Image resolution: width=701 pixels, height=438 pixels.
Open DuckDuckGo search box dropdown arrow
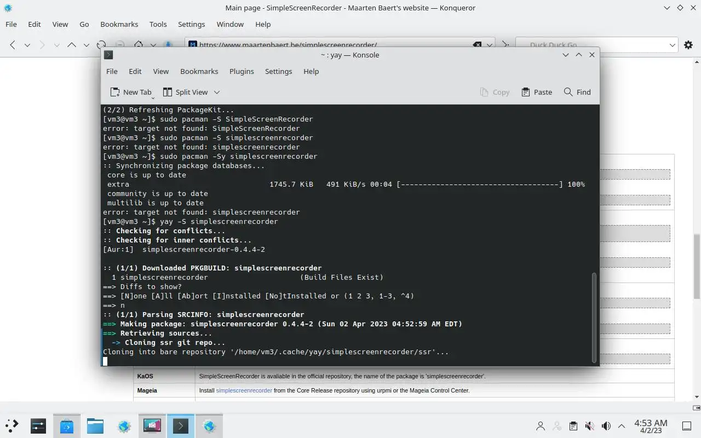(x=673, y=45)
